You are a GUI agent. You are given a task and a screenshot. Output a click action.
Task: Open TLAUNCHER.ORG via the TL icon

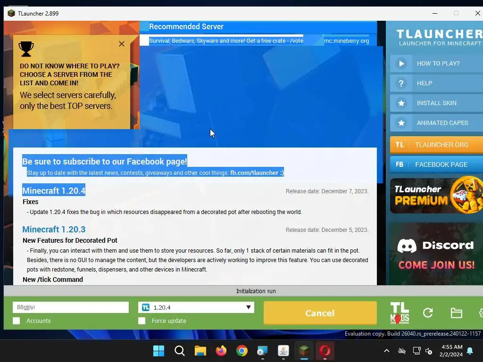point(400,145)
